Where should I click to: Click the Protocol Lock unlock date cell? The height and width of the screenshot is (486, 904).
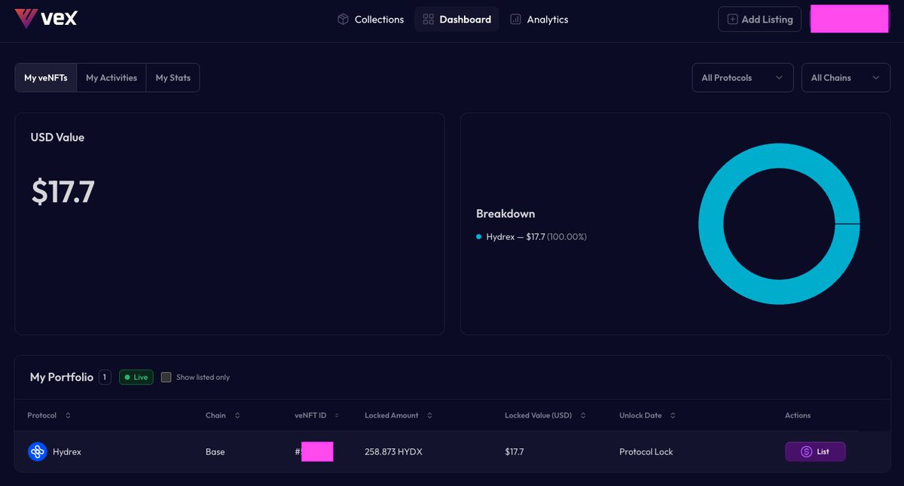pyautogui.click(x=646, y=452)
